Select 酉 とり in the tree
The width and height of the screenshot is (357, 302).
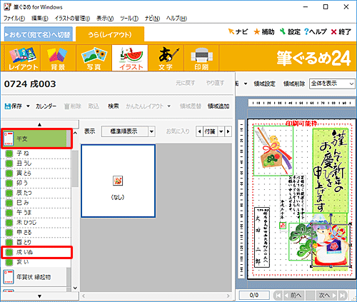[36, 242]
